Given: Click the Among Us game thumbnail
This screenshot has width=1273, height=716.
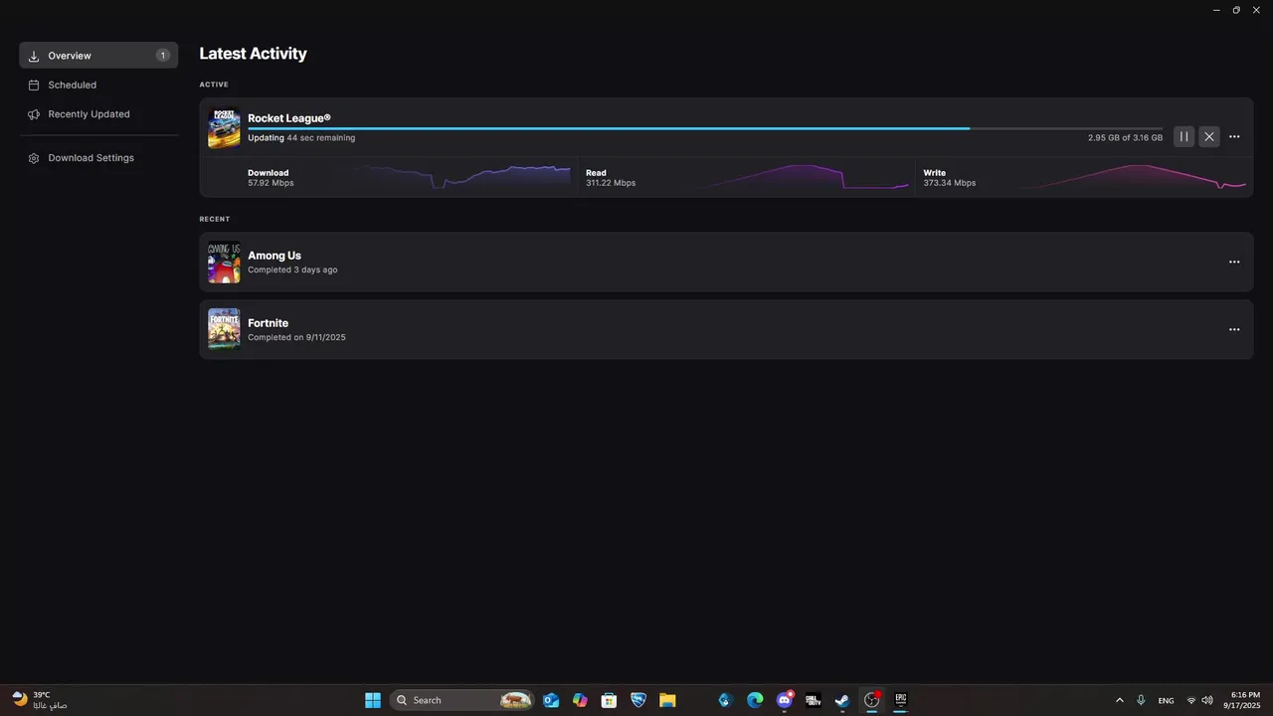Looking at the screenshot, I should click(x=224, y=263).
